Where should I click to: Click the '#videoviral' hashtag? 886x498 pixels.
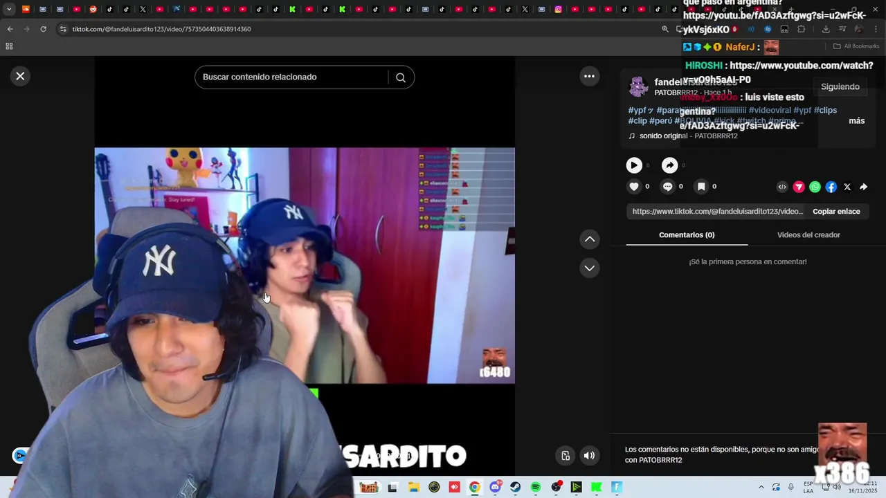[770, 110]
